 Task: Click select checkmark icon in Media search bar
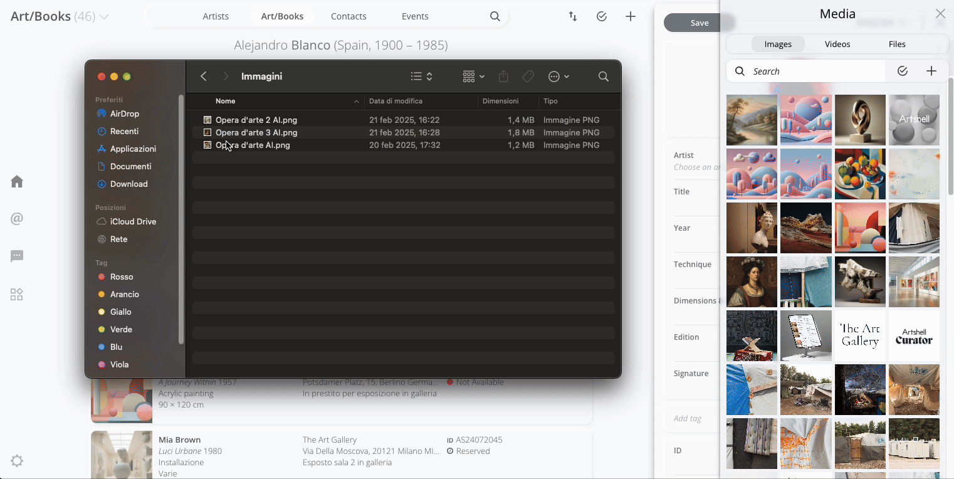[x=903, y=71]
